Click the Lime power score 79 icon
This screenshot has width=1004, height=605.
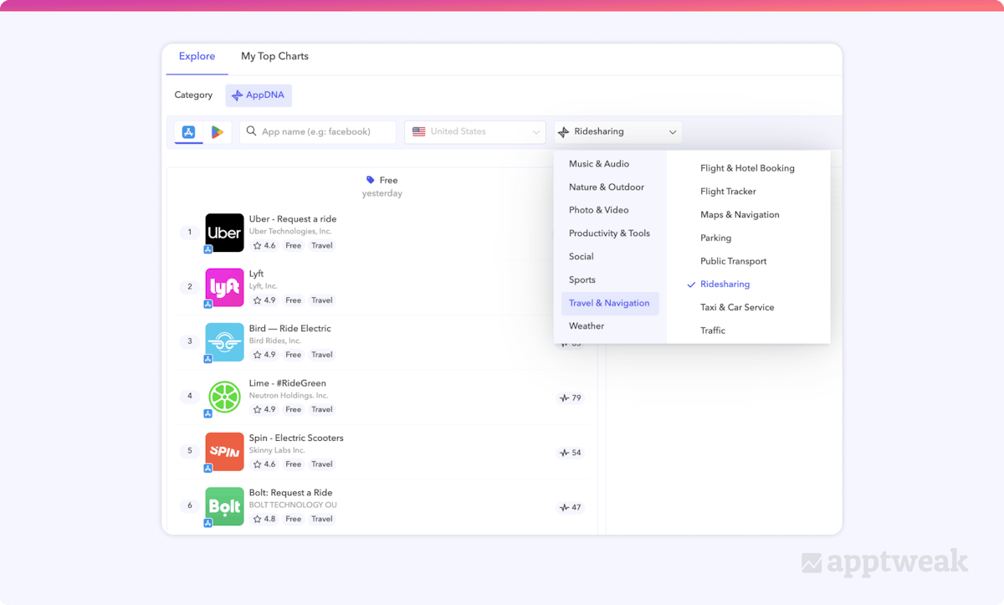[565, 398]
